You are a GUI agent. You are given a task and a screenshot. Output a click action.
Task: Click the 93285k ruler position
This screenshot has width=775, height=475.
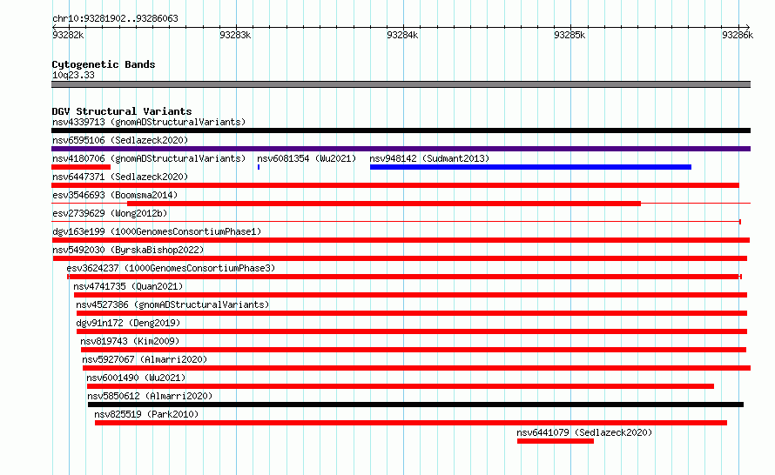pos(569,35)
